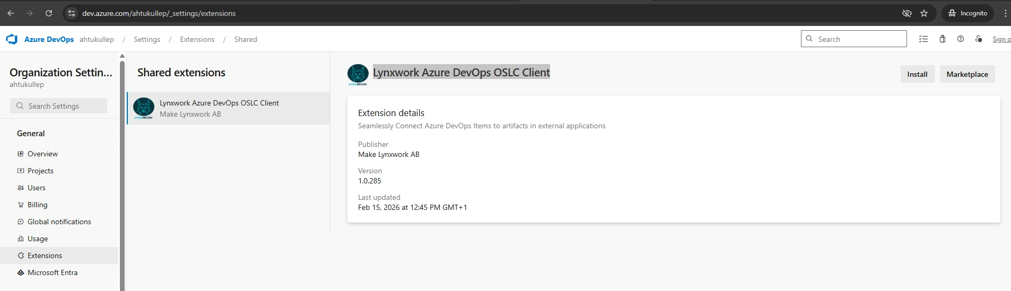Click the Sign out link
This screenshot has height=291, width=1011.
click(1001, 39)
